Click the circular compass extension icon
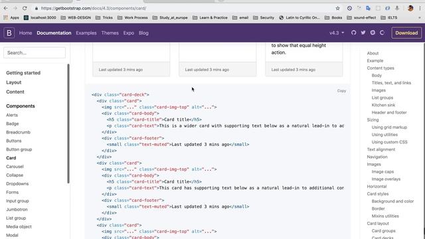Viewport: 425px width, 239px height. click(x=349, y=9)
